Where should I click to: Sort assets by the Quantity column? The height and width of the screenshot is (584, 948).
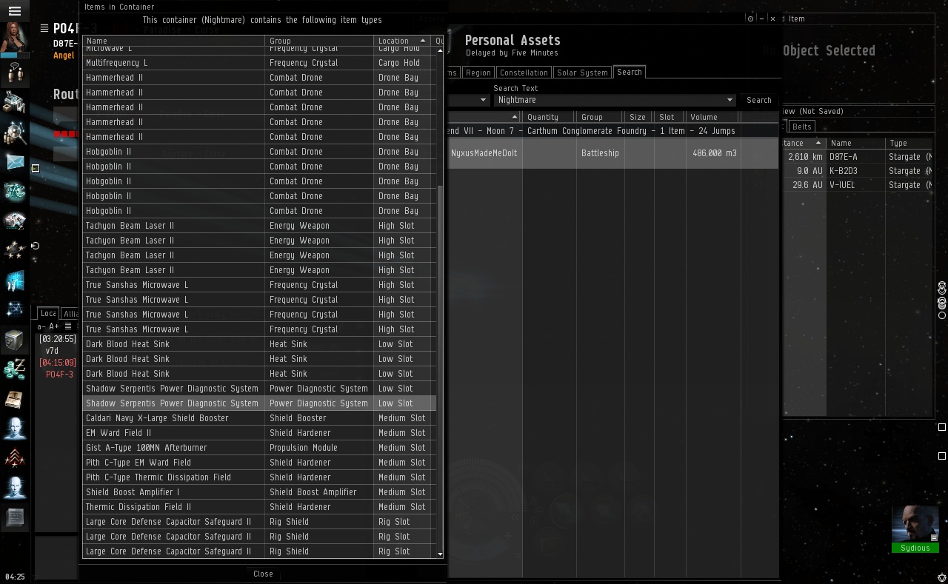pyautogui.click(x=549, y=117)
